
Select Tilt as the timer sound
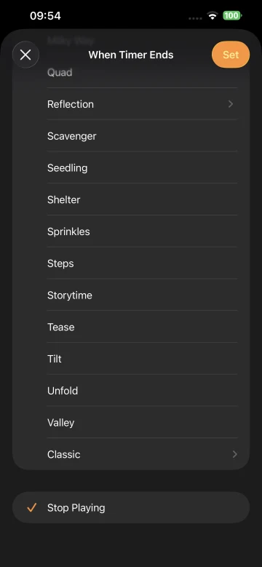[x=131, y=359]
